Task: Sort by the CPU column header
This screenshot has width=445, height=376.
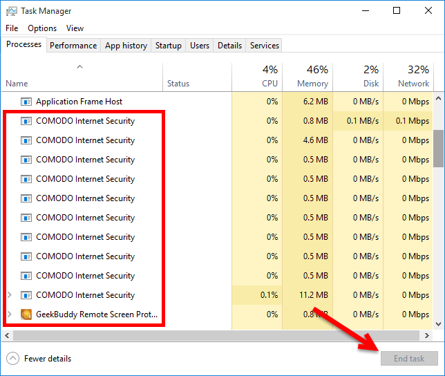Action: point(257,77)
